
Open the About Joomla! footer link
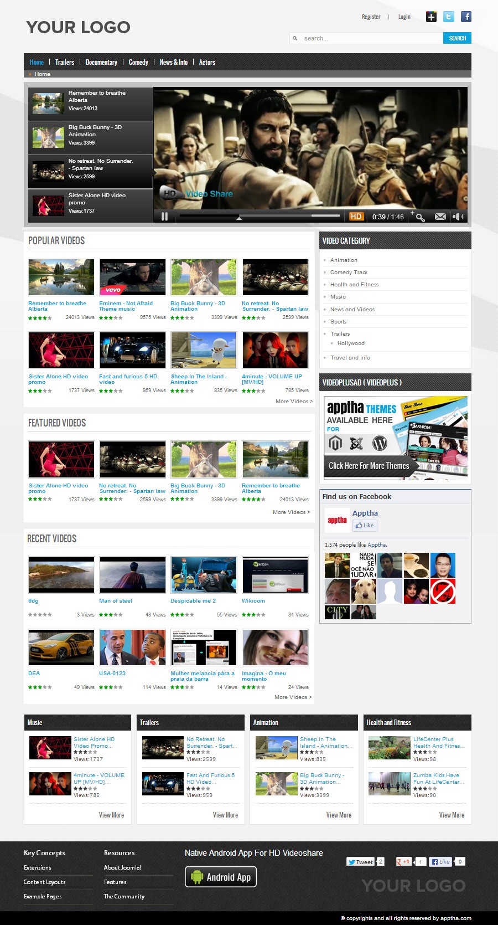point(122,867)
